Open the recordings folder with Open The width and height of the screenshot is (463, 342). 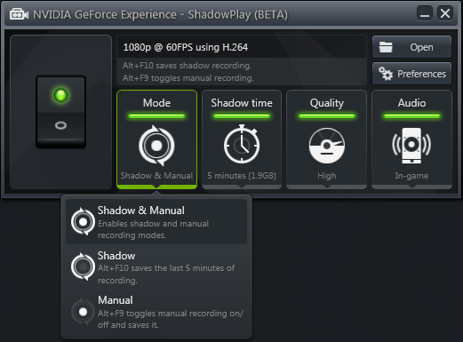click(411, 47)
